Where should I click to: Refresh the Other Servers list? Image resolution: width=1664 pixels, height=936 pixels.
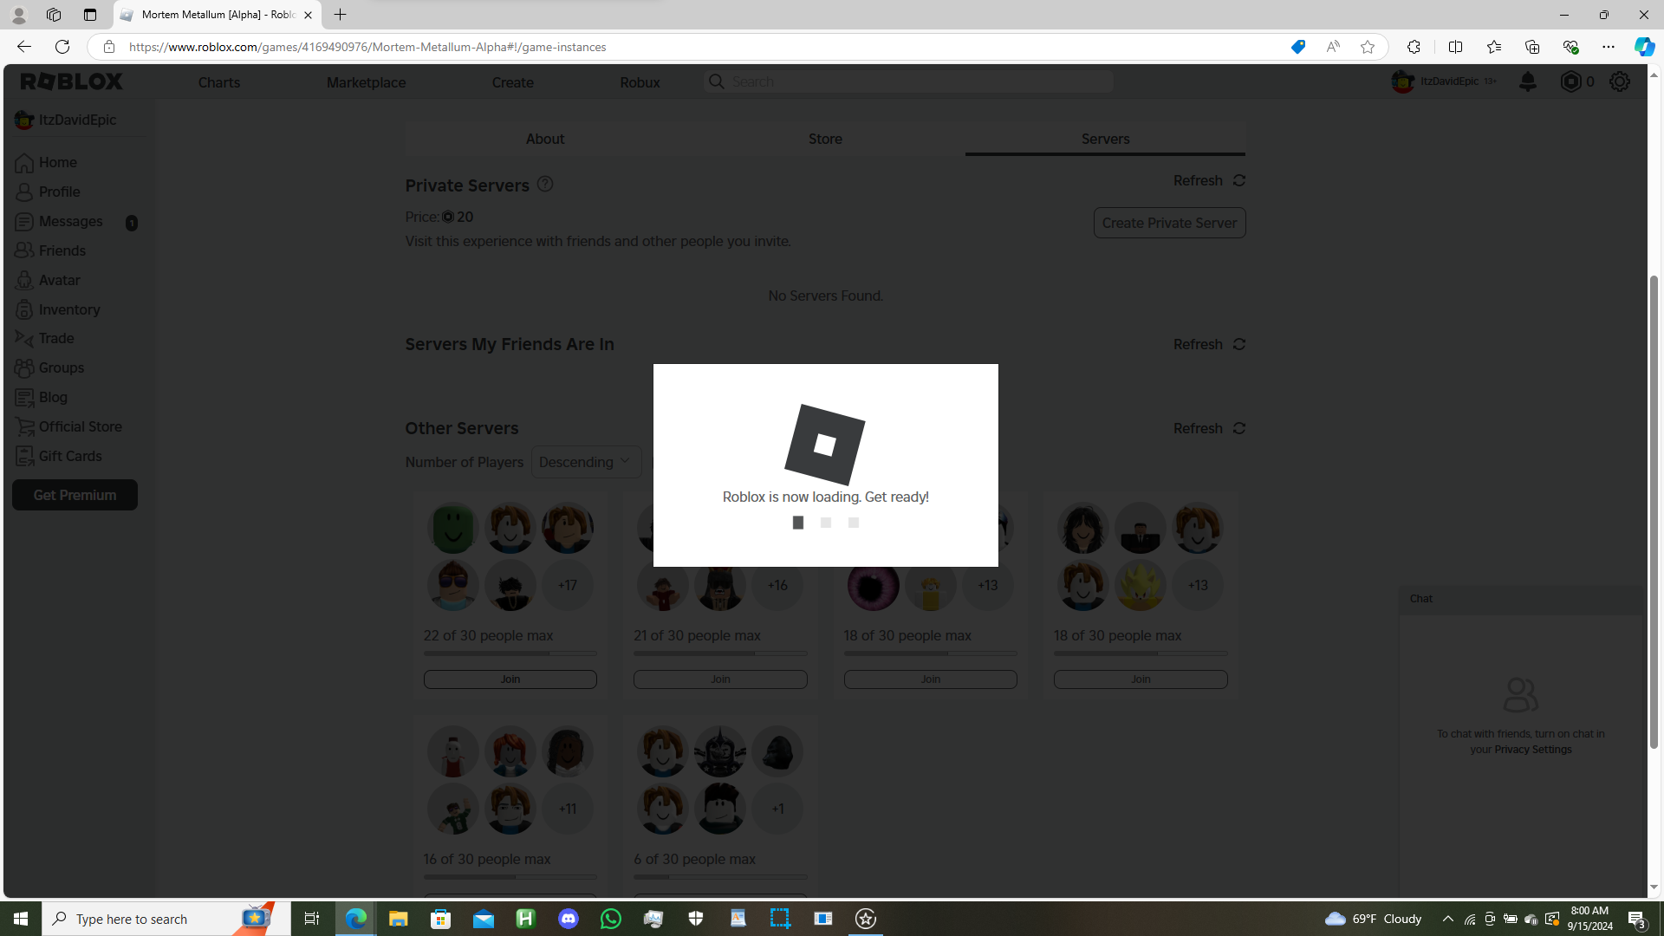[x=1209, y=428]
